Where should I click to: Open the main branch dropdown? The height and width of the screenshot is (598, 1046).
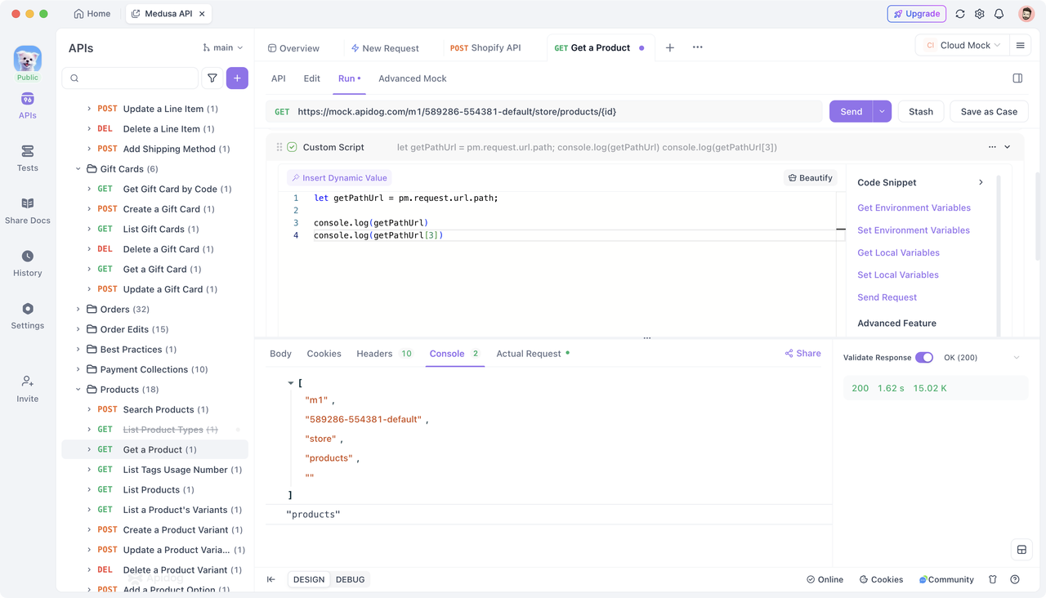[223, 47]
